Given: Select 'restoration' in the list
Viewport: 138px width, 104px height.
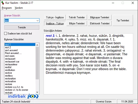Looking at the screenshot, I should tap(20, 78).
